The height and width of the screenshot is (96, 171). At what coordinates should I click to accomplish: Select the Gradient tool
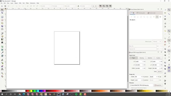(2, 47)
